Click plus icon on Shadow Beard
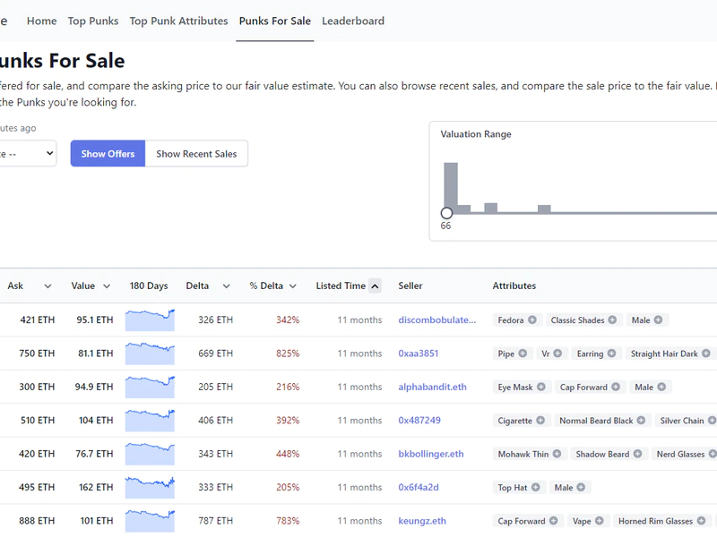717x537 pixels. pyautogui.click(x=637, y=454)
